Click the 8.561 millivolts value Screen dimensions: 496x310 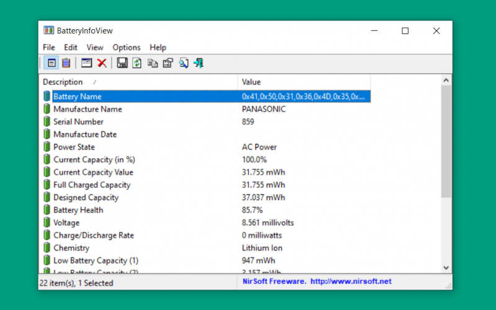click(x=268, y=223)
